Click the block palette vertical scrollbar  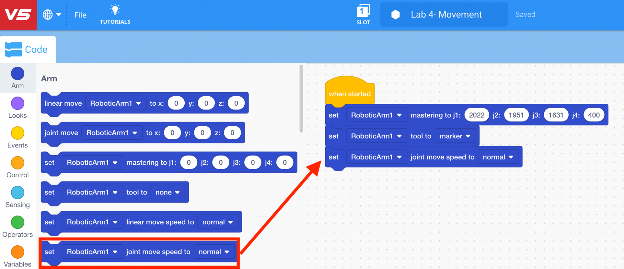[301, 98]
